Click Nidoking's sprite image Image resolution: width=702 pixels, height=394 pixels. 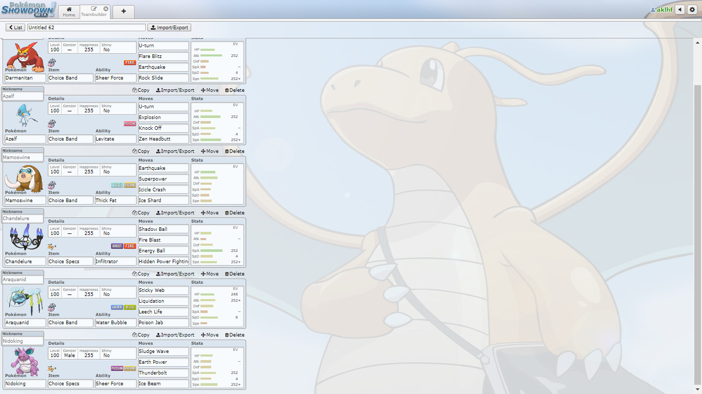(24, 361)
